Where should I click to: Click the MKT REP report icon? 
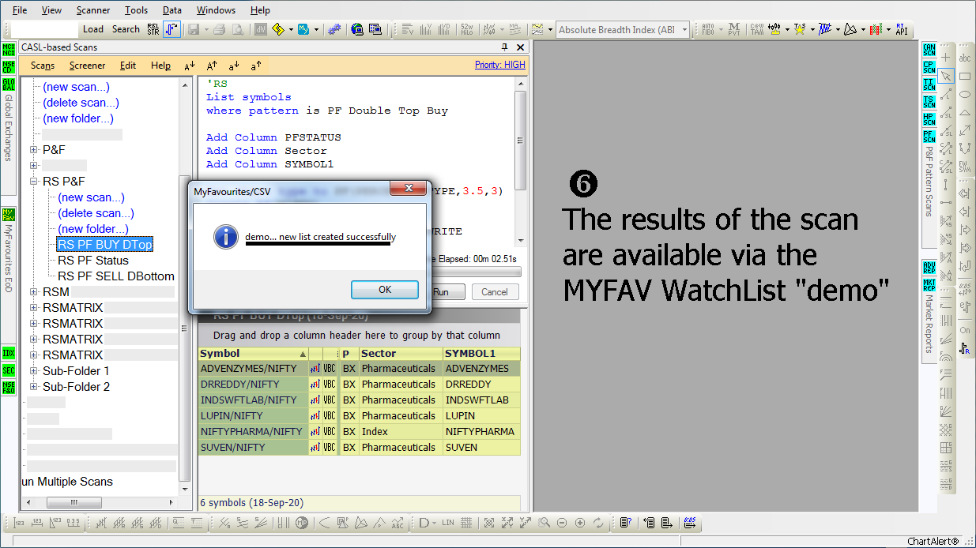click(x=929, y=283)
